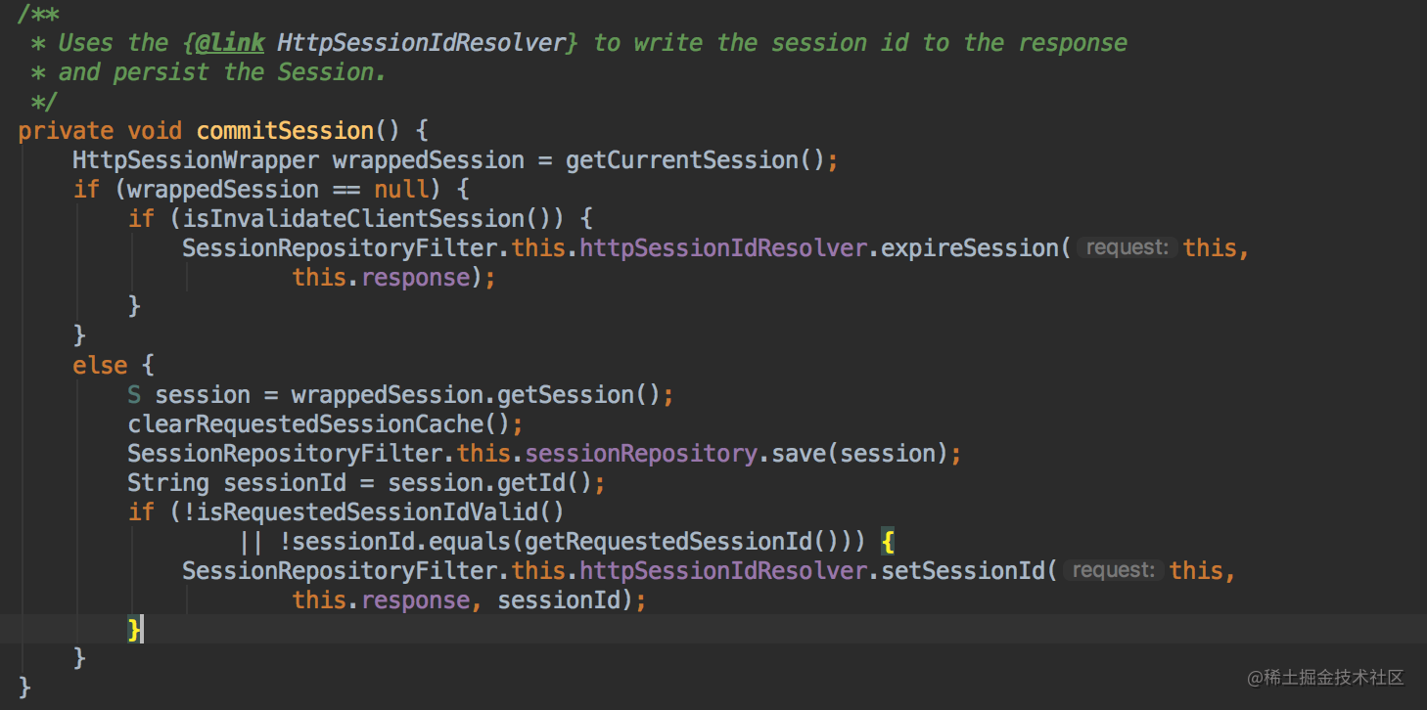Click the generic type S before session
Image resolution: width=1427 pixels, height=710 pixels.
(x=134, y=395)
